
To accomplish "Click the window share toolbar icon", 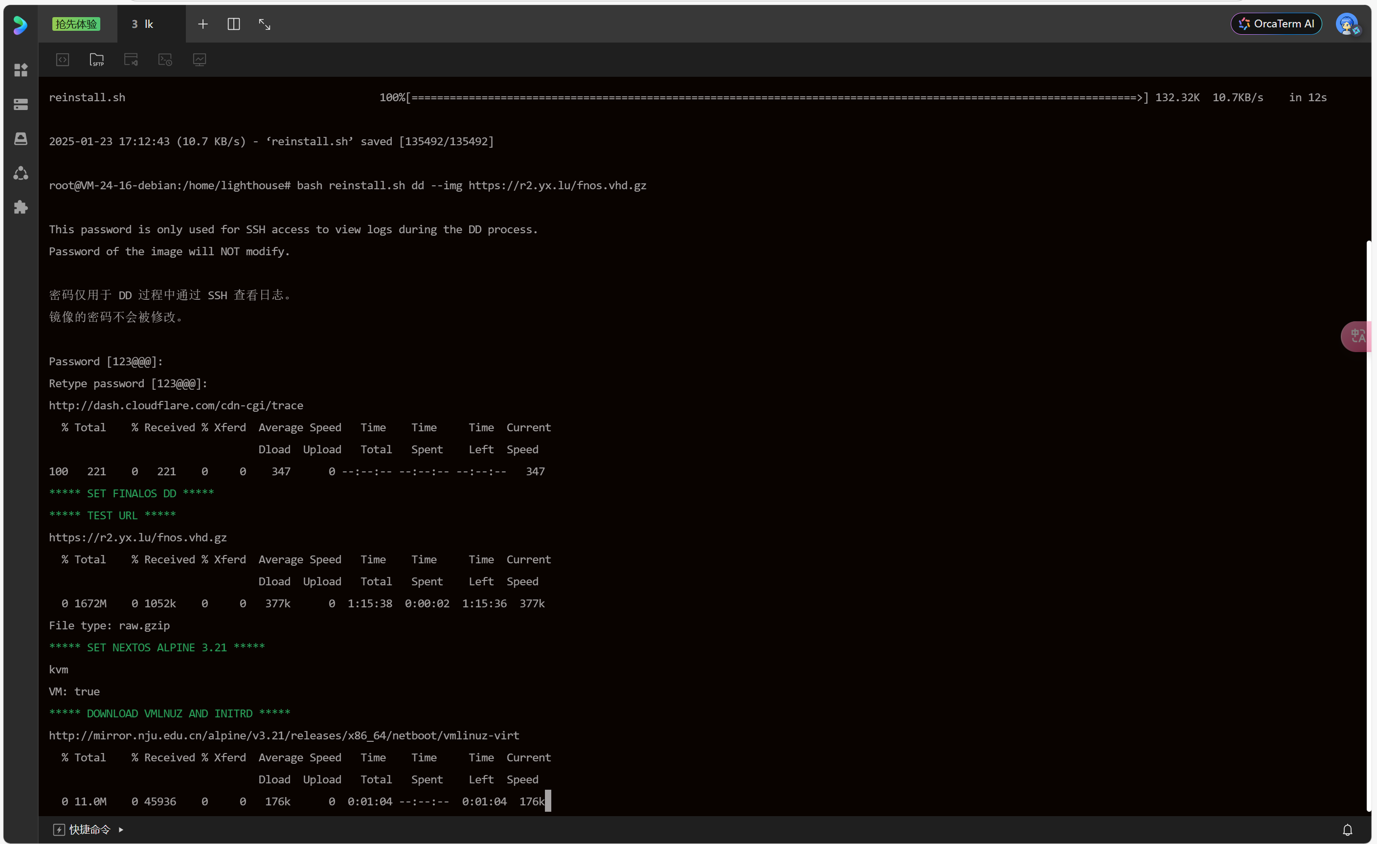I will pyautogui.click(x=131, y=60).
